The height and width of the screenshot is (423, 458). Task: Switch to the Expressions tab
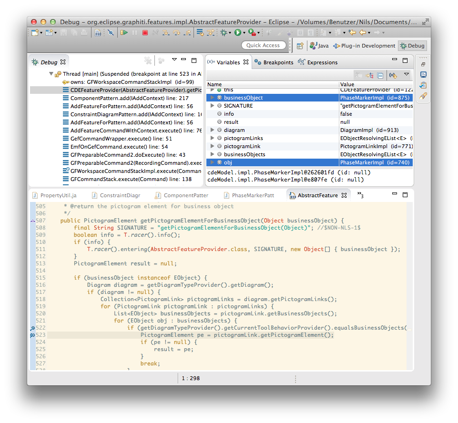click(318, 62)
